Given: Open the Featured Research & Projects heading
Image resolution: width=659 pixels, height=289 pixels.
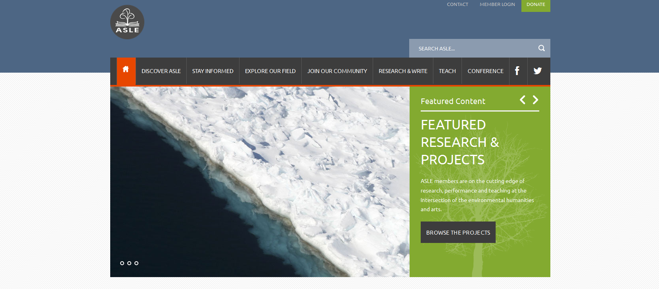Looking at the screenshot, I should [460, 142].
